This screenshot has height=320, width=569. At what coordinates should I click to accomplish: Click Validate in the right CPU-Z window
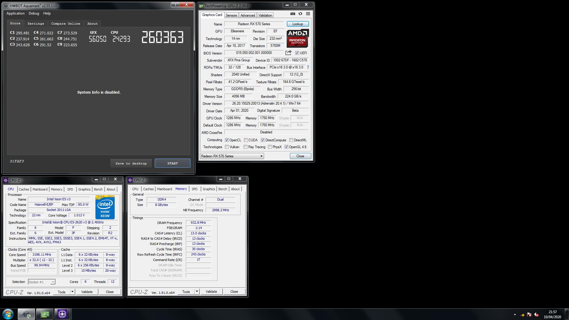pyautogui.click(x=211, y=292)
